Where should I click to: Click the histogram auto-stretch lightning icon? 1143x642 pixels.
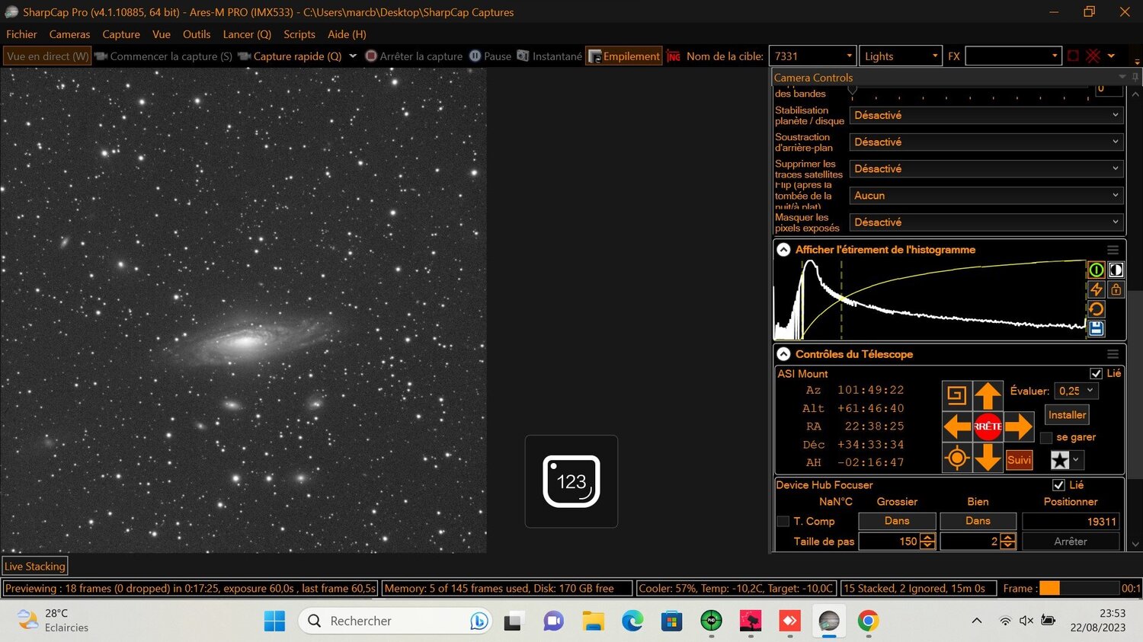click(1096, 289)
